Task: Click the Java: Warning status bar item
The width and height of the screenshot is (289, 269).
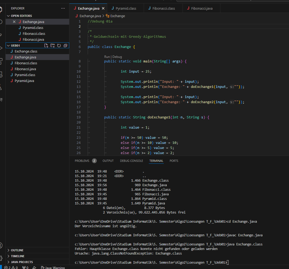Action: pyautogui.click(x=53, y=267)
